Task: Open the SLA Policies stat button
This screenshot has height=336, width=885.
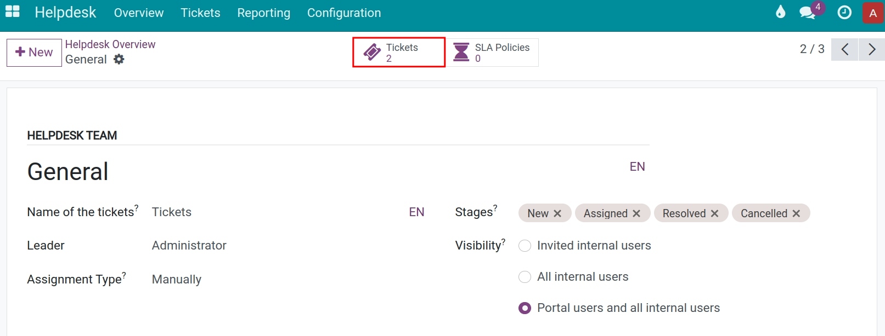Action: coord(492,53)
